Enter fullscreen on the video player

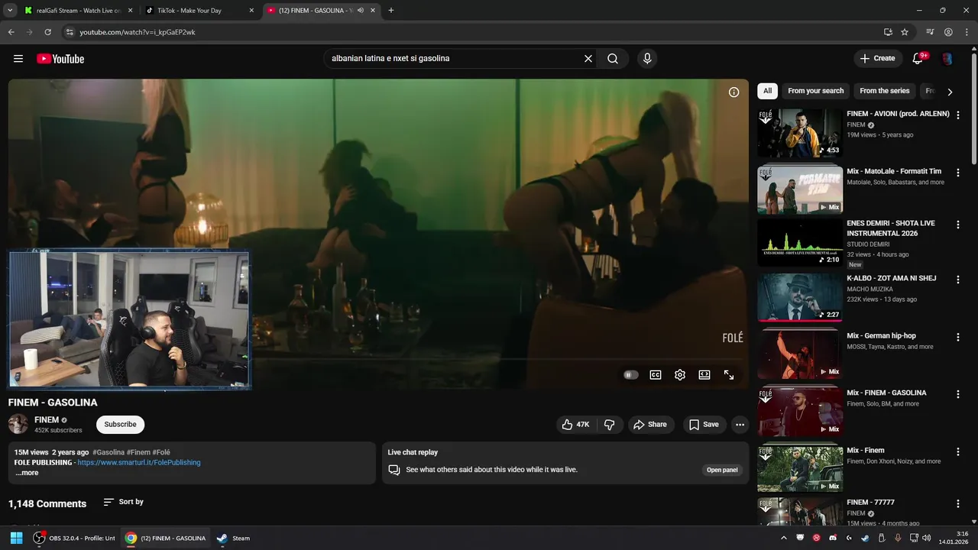(x=729, y=375)
